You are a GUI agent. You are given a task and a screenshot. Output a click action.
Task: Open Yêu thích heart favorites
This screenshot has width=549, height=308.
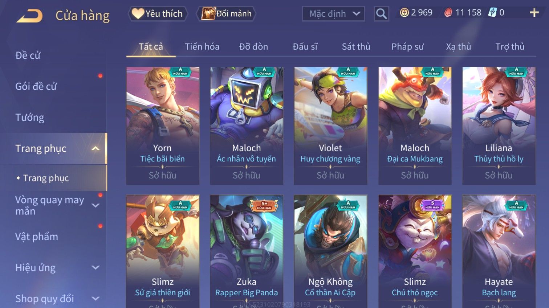pyautogui.click(x=158, y=14)
